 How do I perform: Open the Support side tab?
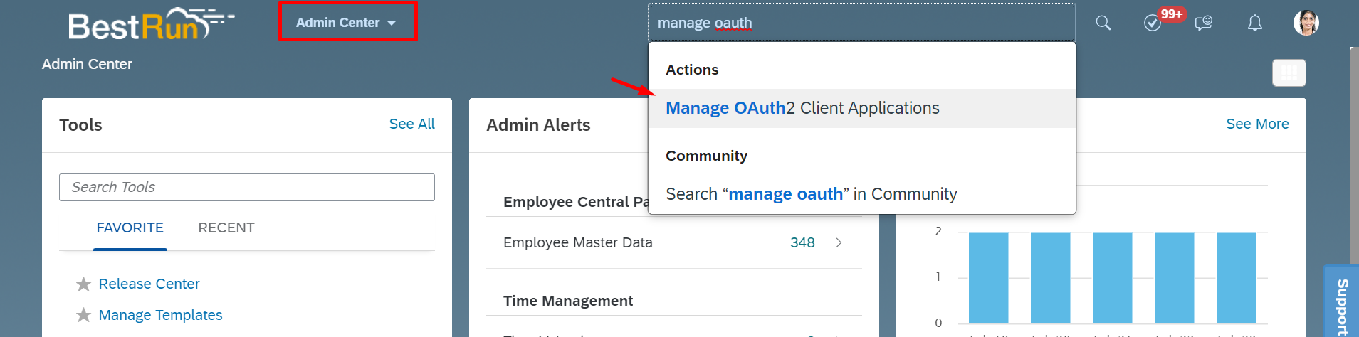point(1342,302)
